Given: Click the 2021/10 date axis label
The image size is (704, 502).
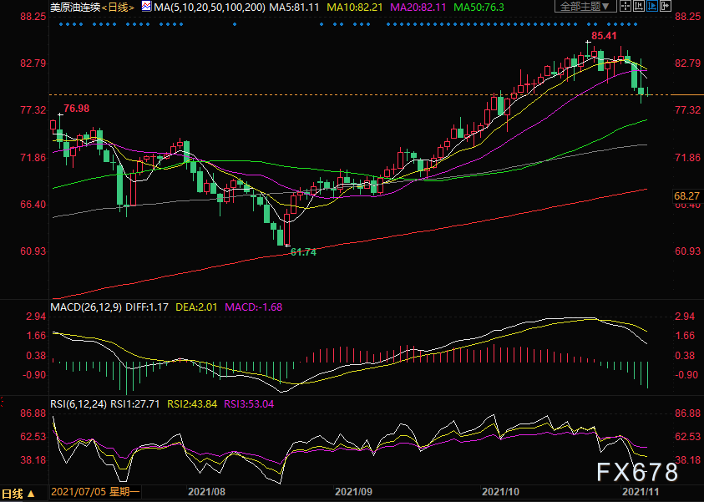Looking at the screenshot, I should click(x=500, y=492).
